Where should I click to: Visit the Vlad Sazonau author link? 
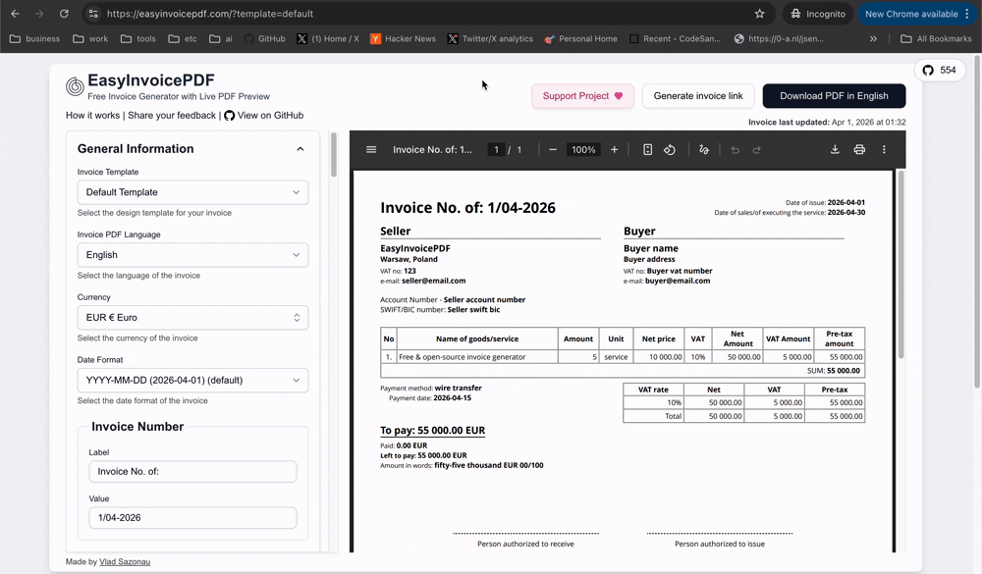125,561
